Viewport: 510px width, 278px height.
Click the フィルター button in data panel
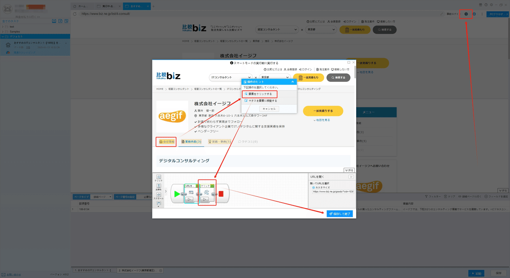(433, 197)
